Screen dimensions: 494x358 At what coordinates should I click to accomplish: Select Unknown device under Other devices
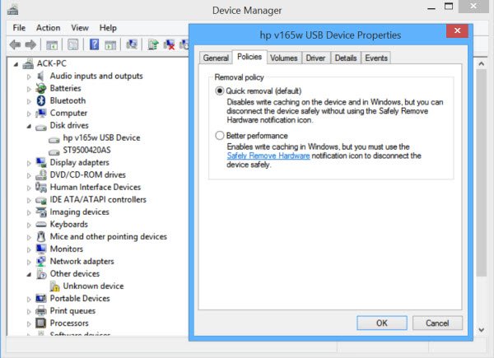pyautogui.click(x=93, y=286)
